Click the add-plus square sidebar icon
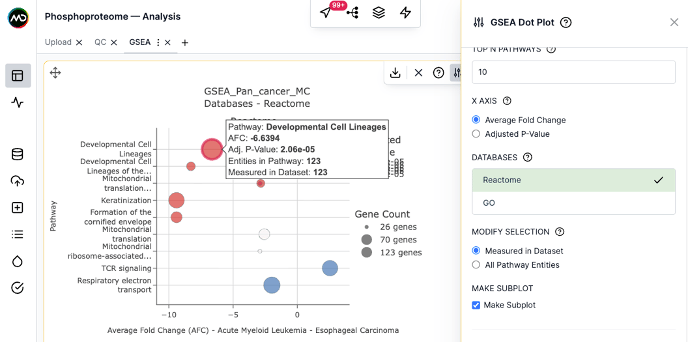This screenshot has height=342, width=688. [x=18, y=208]
